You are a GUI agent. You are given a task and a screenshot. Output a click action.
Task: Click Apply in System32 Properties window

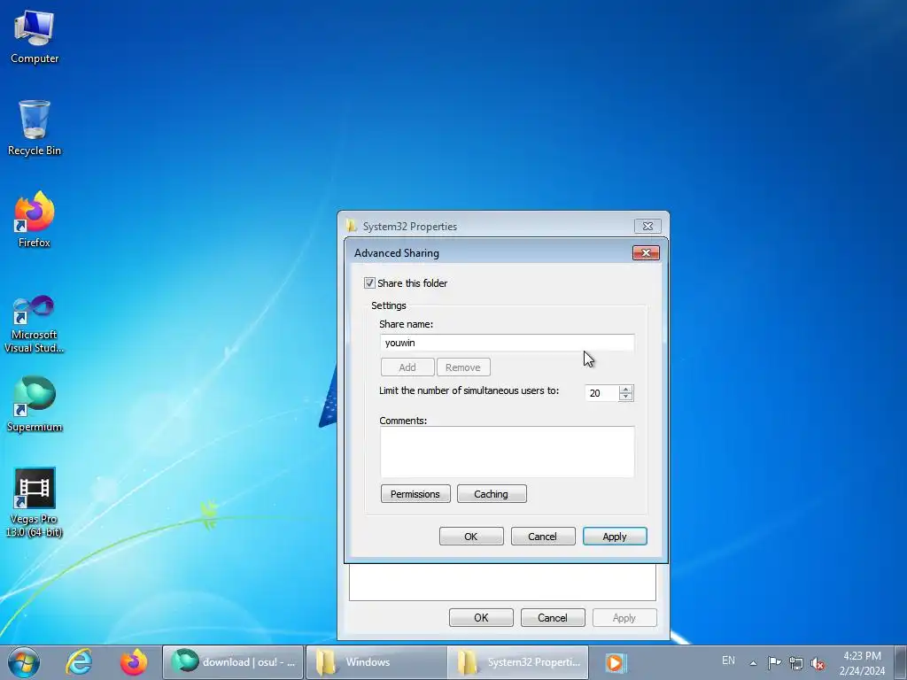624,617
